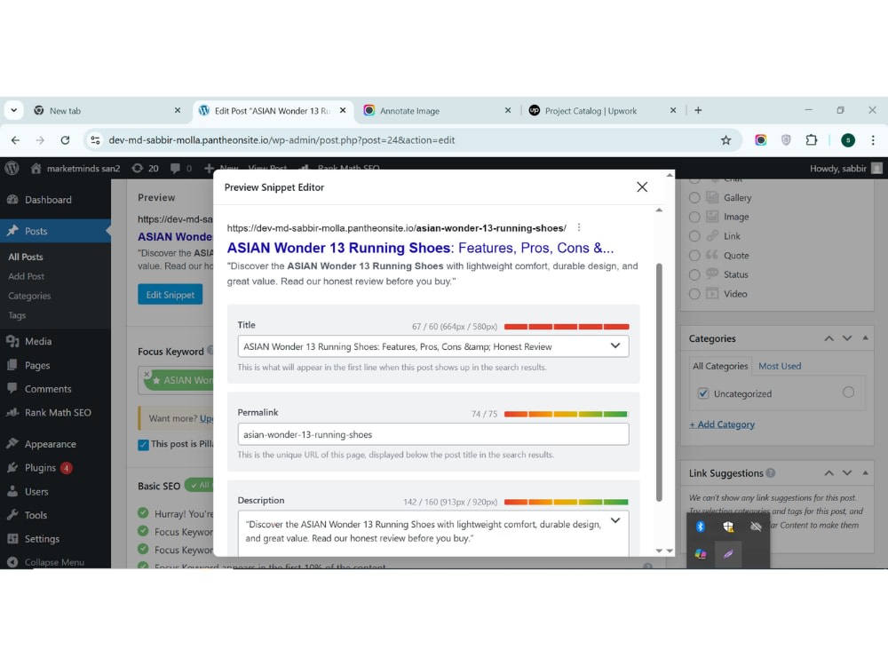
Task: Collapse the Link Suggestions panel triangle
Action: pos(865,472)
